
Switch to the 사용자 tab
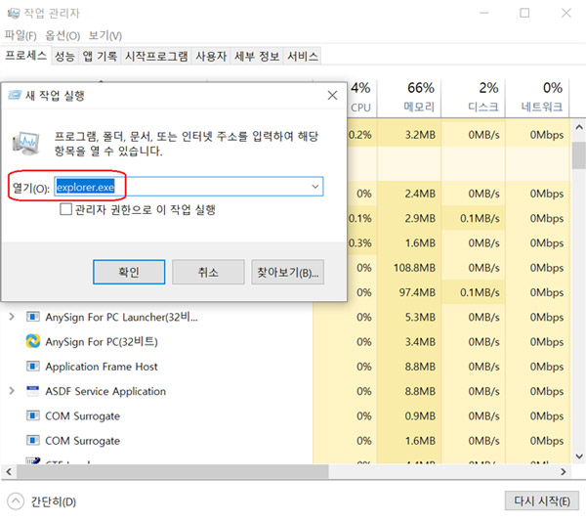click(x=211, y=56)
